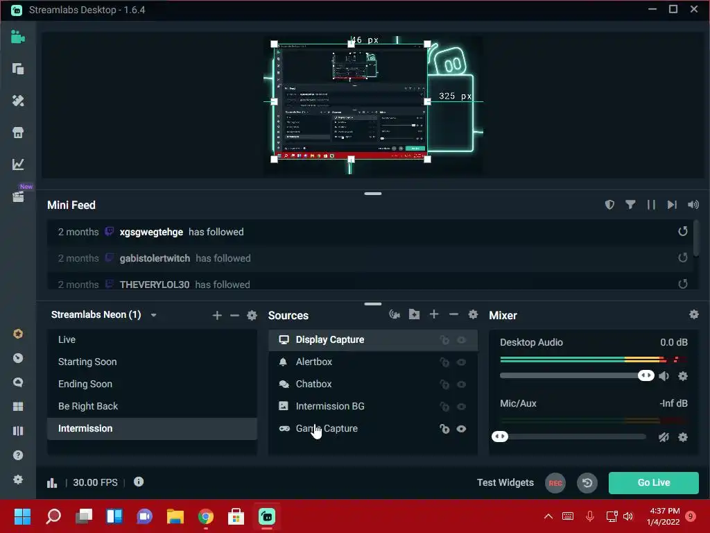The height and width of the screenshot is (533, 710).
Task: Toggle visibility of Intermission BG source
Action: click(461, 407)
